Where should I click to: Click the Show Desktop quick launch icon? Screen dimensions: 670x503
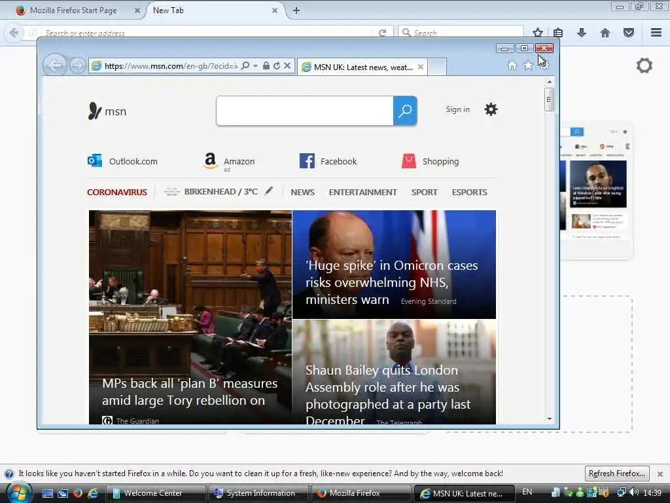(47, 493)
